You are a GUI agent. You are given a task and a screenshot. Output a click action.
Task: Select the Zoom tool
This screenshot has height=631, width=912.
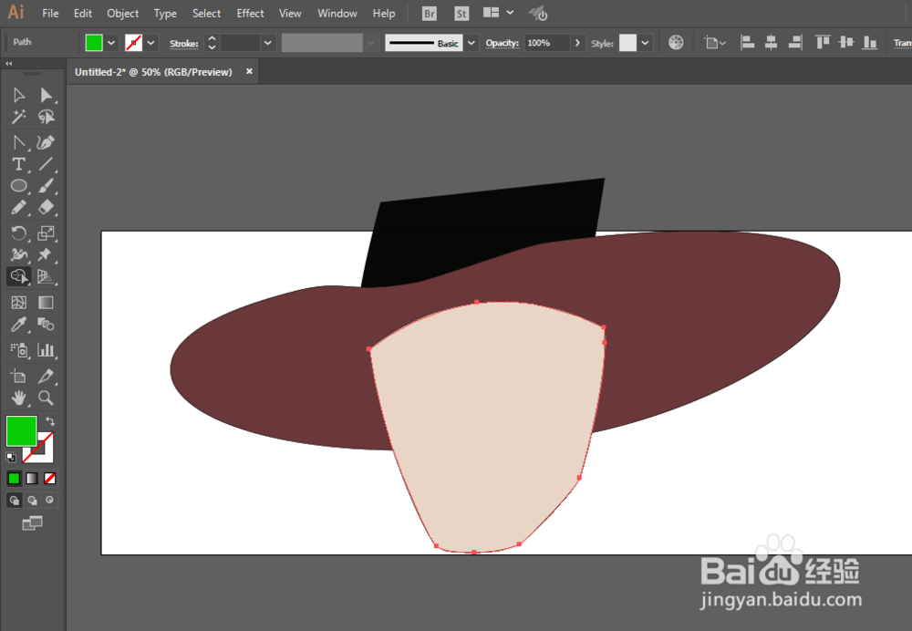pyautogui.click(x=46, y=398)
